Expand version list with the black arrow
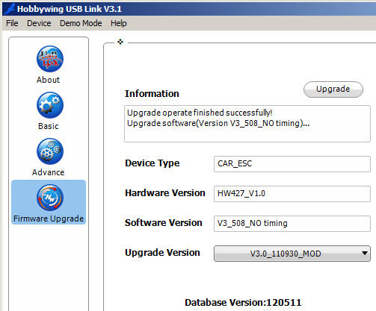This screenshot has width=376, height=311. pyautogui.click(x=365, y=254)
